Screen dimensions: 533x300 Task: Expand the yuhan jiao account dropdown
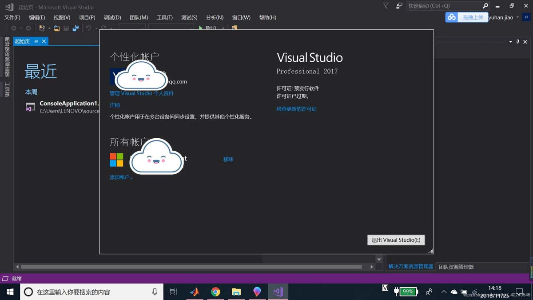[517, 17]
